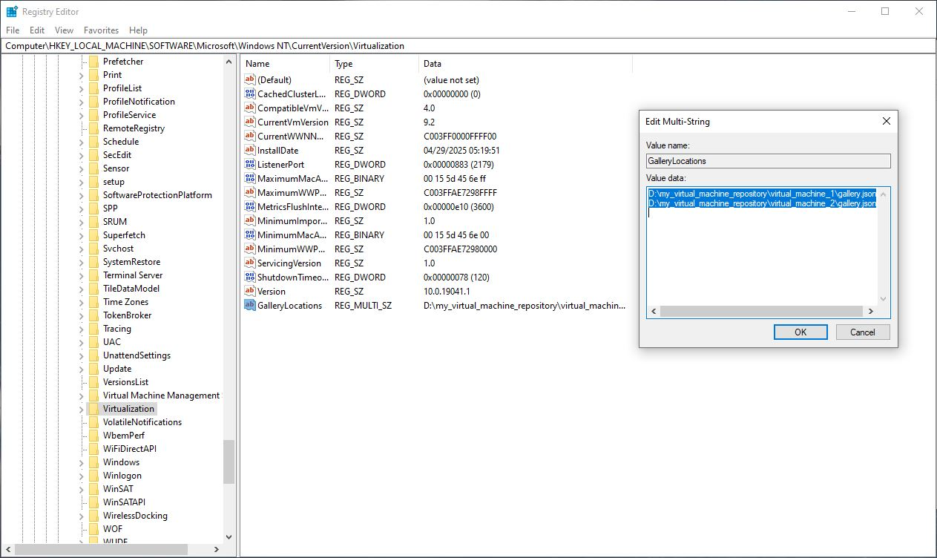Click the binary icon beside MaximumMacA value

click(249, 178)
